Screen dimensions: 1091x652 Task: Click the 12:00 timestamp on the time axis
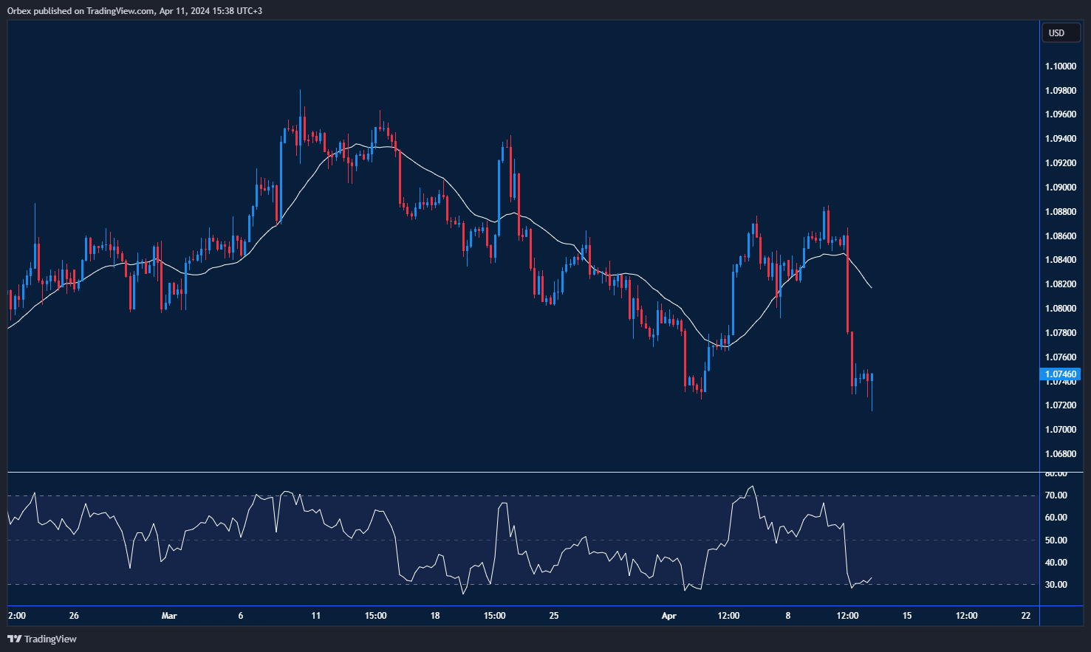pyautogui.click(x=728, y=615)
